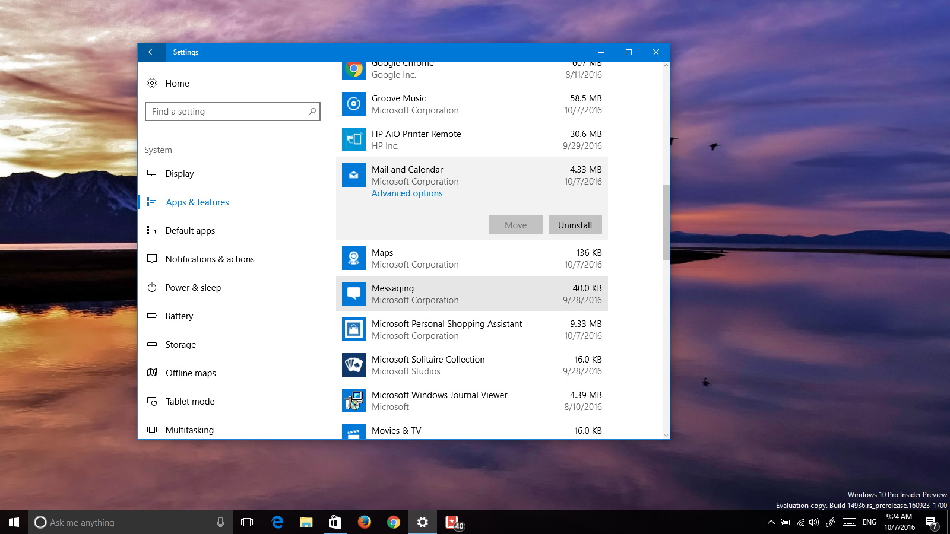Screen dimensions: 950x534
Task: Click the Start button
Action: click(14, 522)
